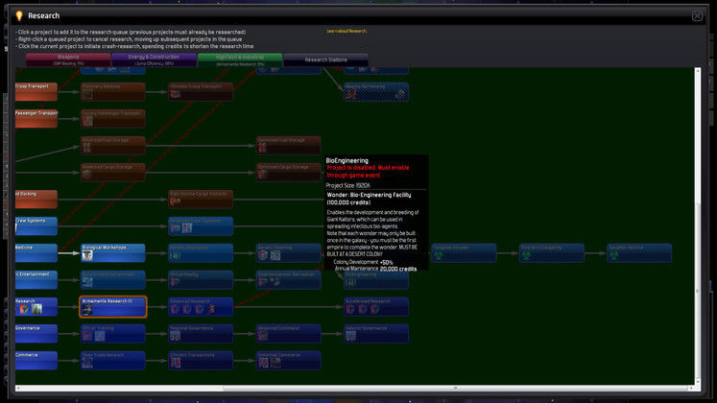This screenshot has width=717, height=403.
Task: Select the Armaments Research project node
Action: [113, 307]
